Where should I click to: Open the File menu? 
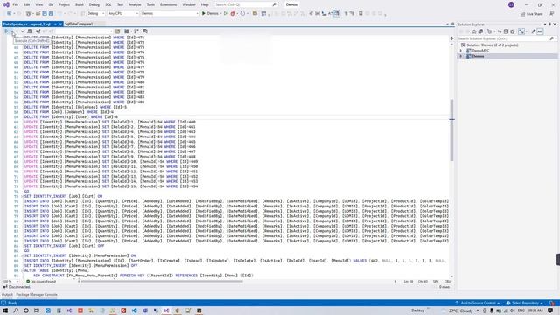pyautogui.click(x=16, y=4)
